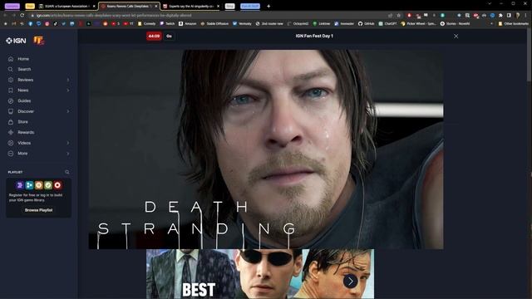Open a new browser tab with plus
Viewport: 532px width, 299px height.
[x=268, y=6]
